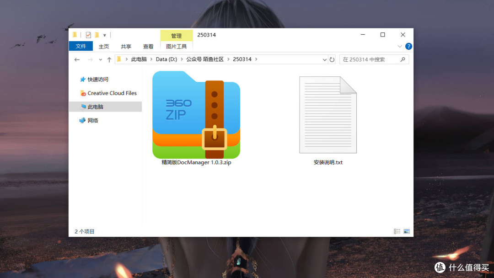Expand the ribbon with the chevron
Image resolution: width=494 pixels, height=278 pixels.
pyautogui.click(x=399, y=46)
